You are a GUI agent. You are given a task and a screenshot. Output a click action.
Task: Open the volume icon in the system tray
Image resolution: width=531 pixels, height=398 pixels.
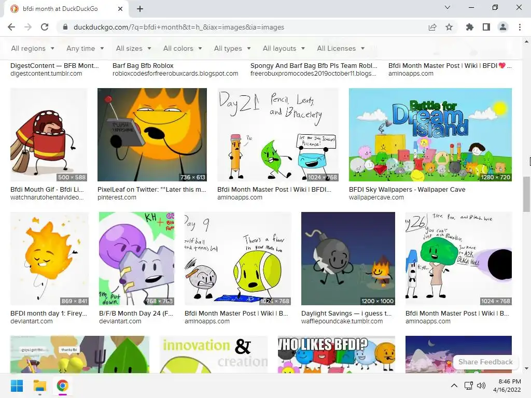tap(481, 386)
